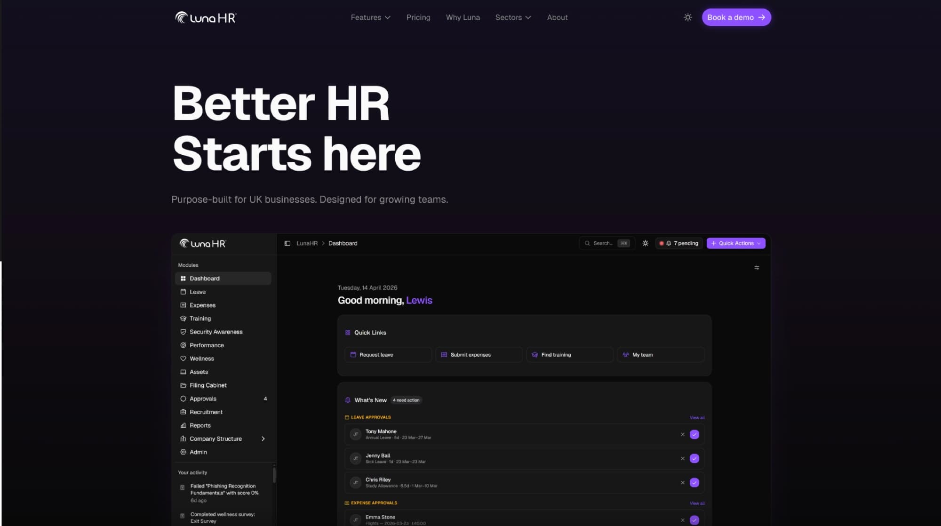Viewport: 941px width, 526px height.
Task: Click the Admin gear icon
Action: 183,452
